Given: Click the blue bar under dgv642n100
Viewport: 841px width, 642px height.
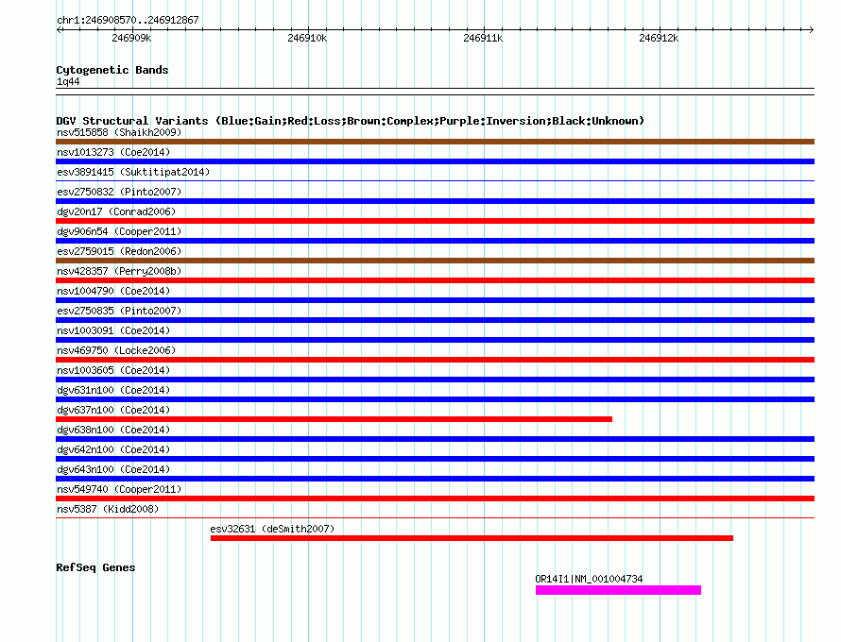Looking at the screenshot, I should click(x=435, y=459).
